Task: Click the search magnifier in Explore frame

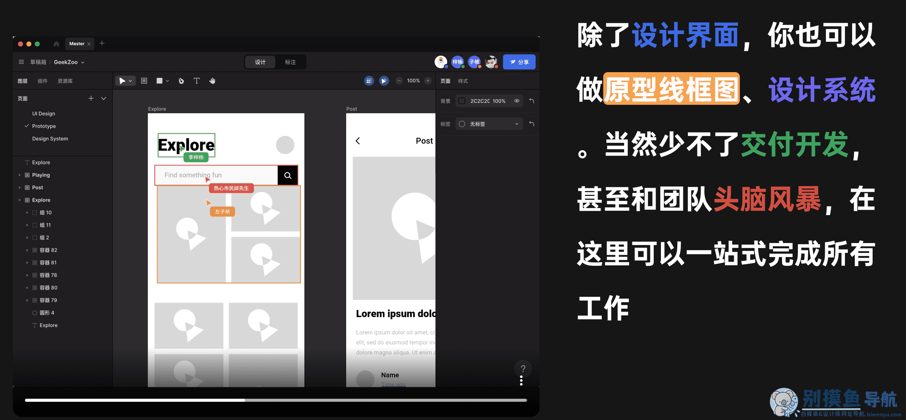Action: coord(288,175)
